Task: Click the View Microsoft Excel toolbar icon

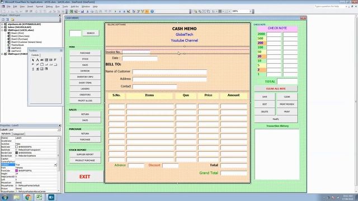Action: coord(72,11)
